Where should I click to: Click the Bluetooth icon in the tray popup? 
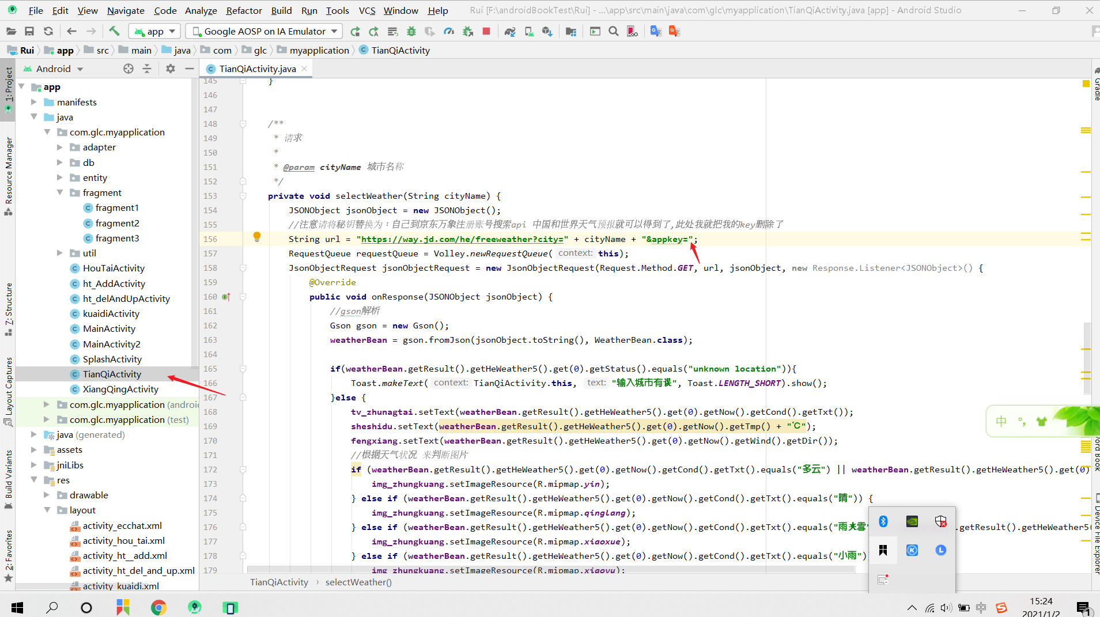(883, 521)
